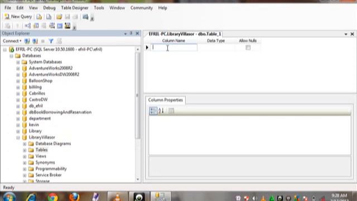Expand System Databases folder

18,62
